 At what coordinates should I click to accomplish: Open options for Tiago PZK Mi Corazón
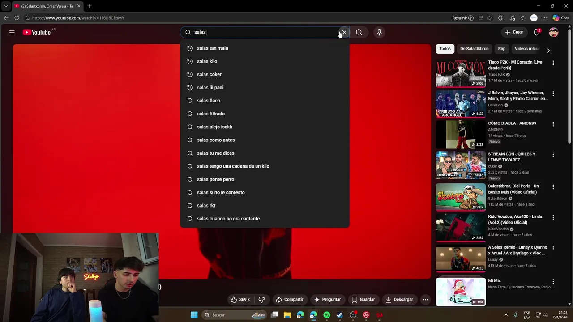(x=553, y=63)
